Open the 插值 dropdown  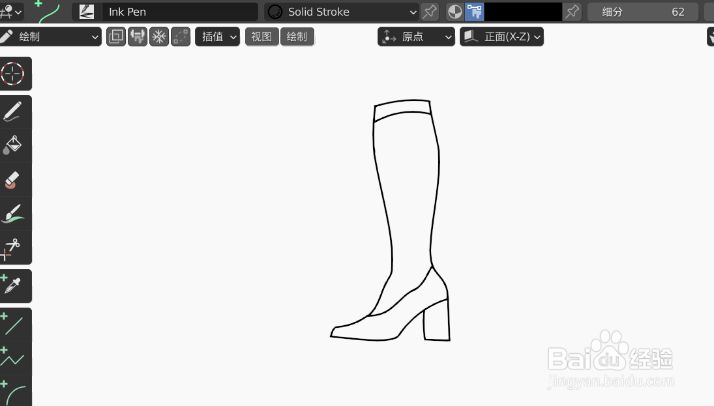(x=218, y=37)
